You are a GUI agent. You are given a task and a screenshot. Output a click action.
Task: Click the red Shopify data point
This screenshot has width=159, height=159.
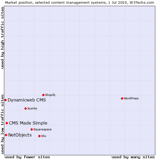[x=43, y=95]
